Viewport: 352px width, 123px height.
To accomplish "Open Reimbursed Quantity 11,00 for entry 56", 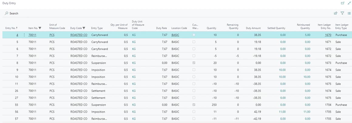I will [x=307, y=112].
